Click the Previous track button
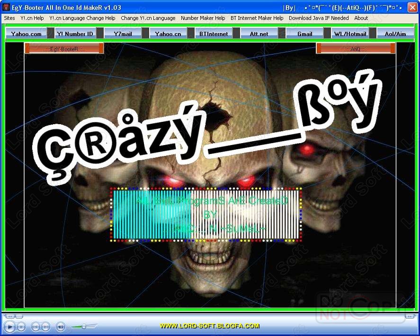Viewport: 420px width, 336px height. (36, 327)
